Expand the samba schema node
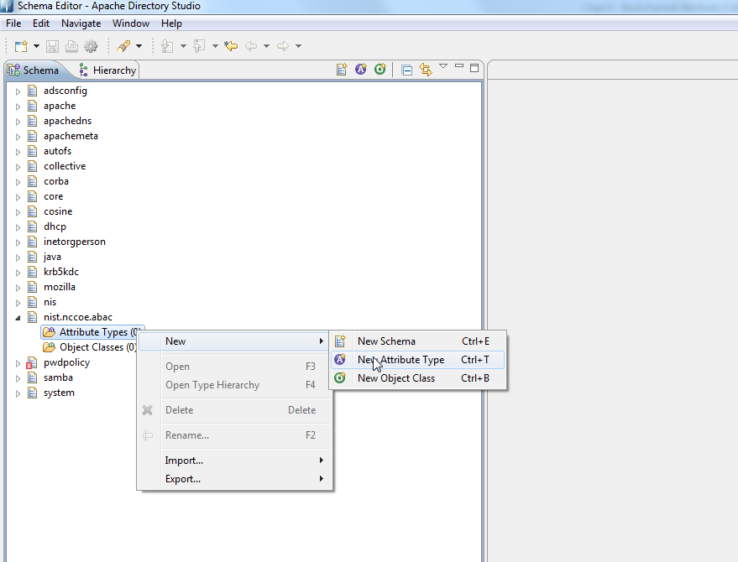 coord(18,378)
